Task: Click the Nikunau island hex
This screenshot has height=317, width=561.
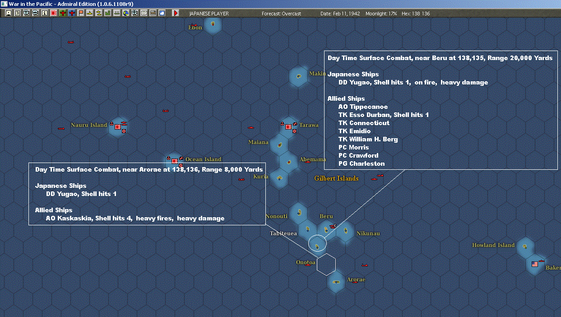Action: pyautogui.click(x=345, y=231)
